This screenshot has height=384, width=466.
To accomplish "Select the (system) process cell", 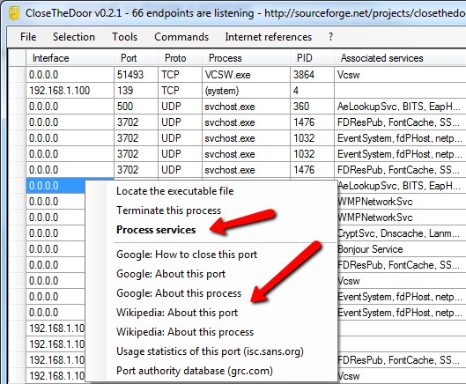I will tap(246, 91).
